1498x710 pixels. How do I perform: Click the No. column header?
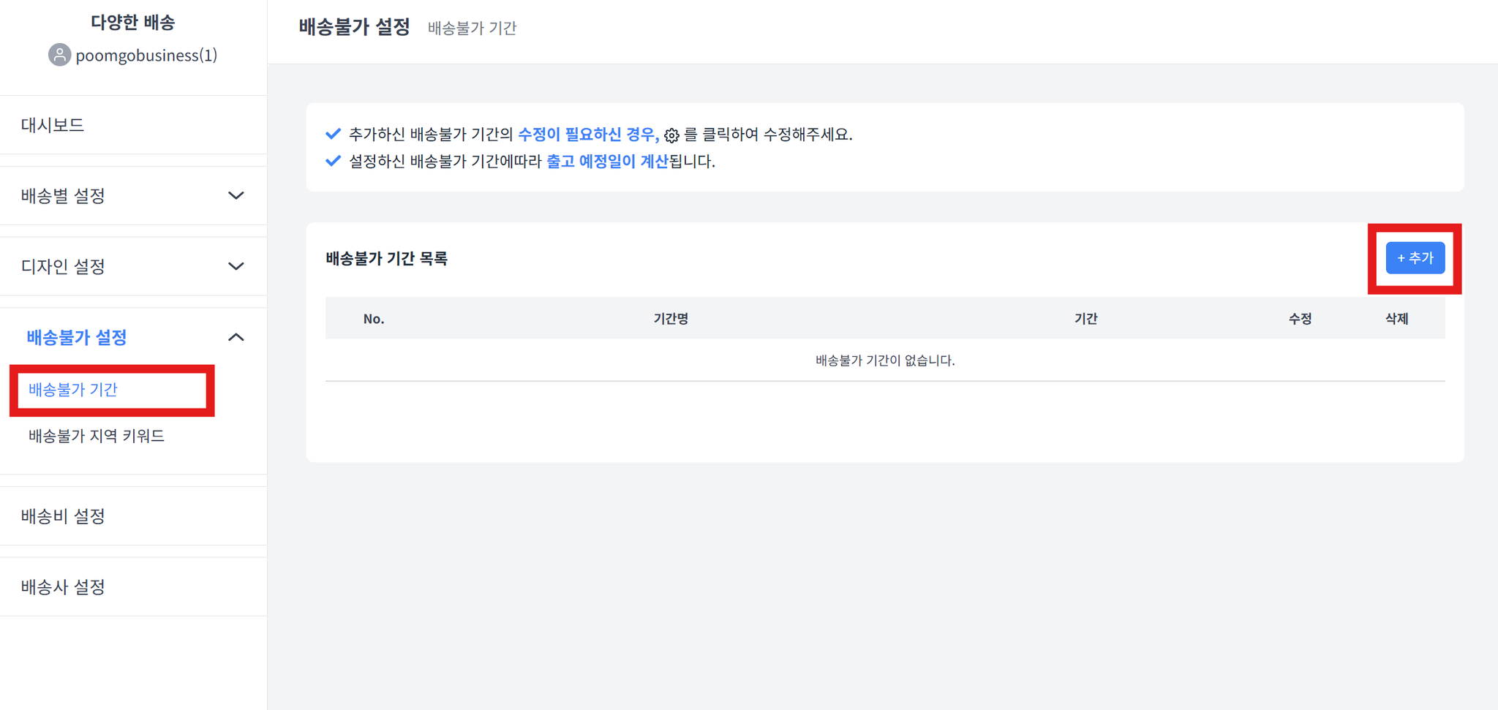click(x=374, y=319)
